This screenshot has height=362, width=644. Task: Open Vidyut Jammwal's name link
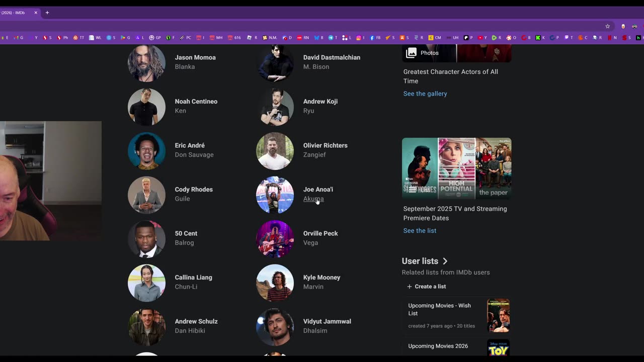point(327,321)
